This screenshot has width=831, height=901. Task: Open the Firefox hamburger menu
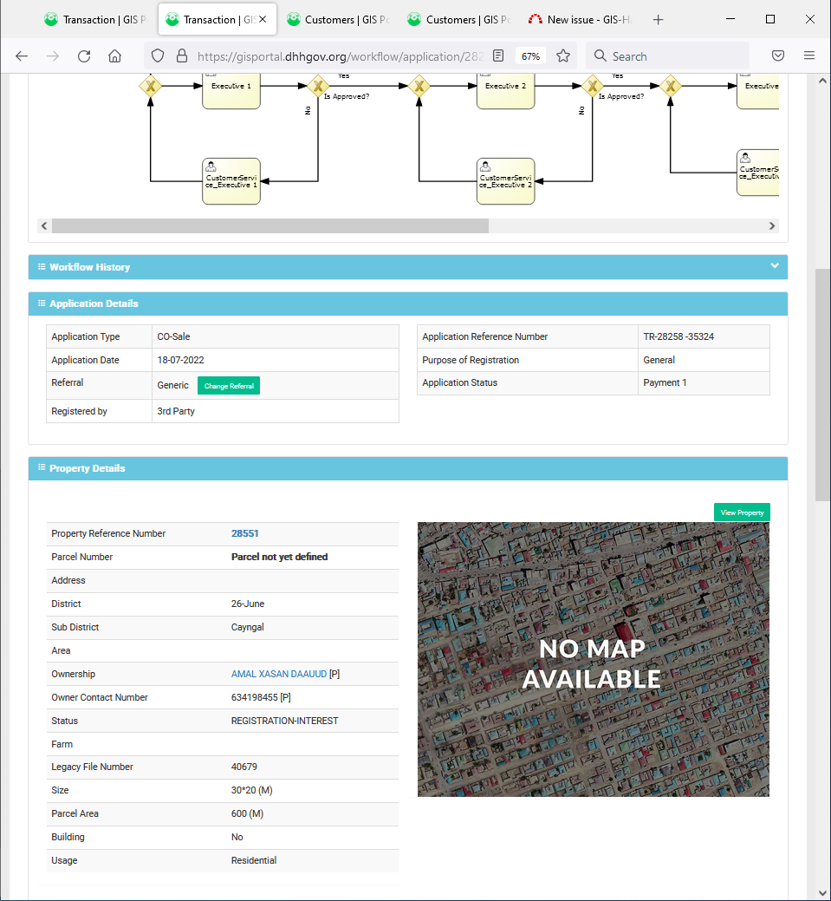[x=809, y=55]
